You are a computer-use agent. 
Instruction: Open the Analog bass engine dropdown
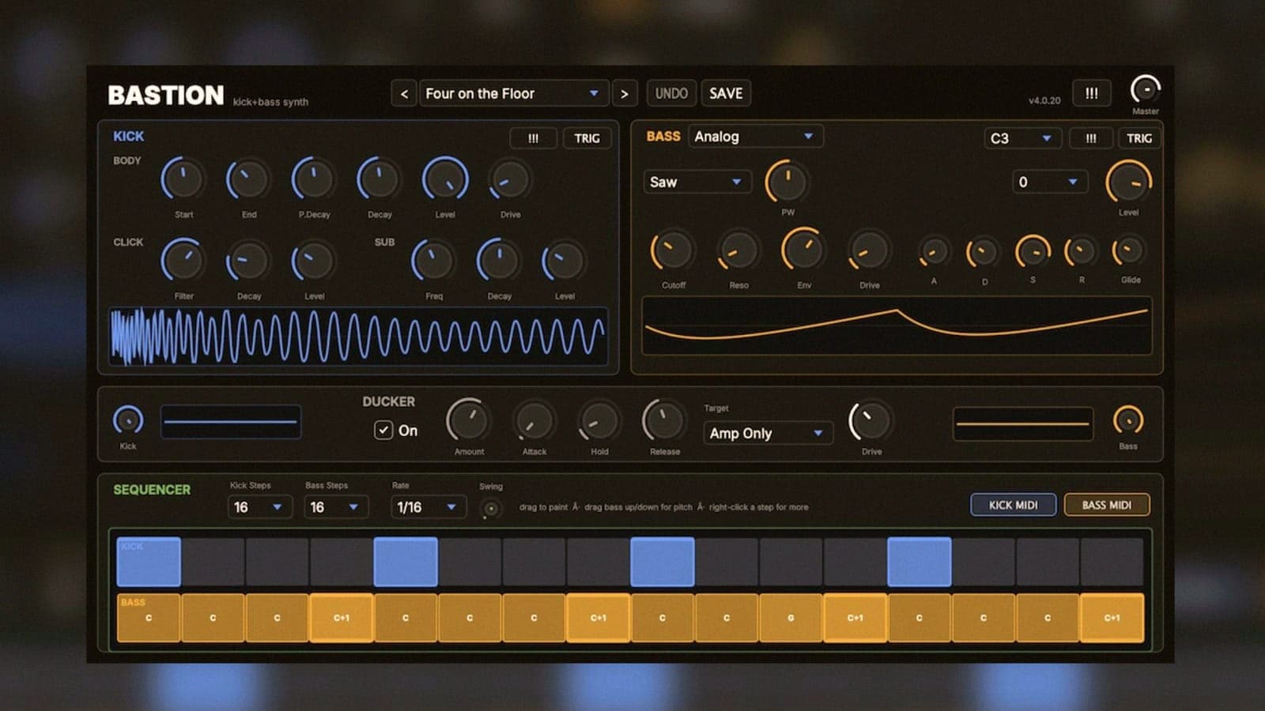click(755, 137)
